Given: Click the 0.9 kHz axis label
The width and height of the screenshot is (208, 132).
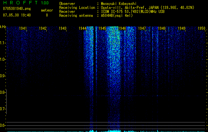Looking at the screenshot, I should coord(3,76).
